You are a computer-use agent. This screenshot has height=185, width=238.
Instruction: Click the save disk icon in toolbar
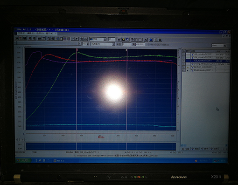point(25,38)
